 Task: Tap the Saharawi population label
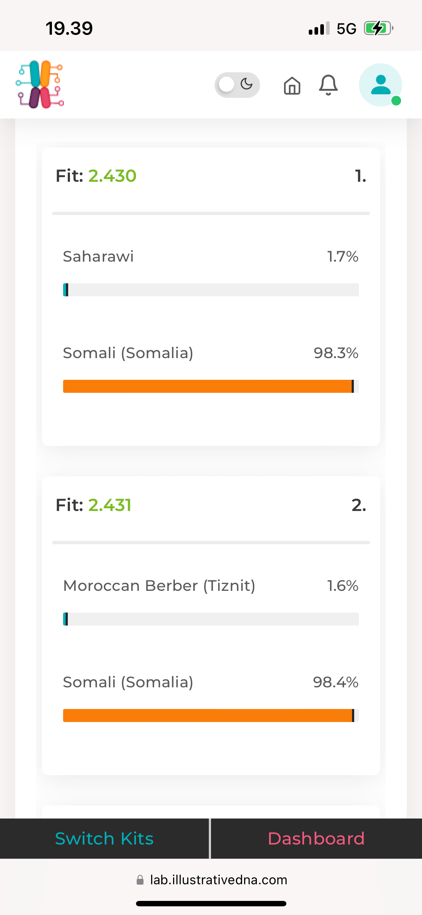point(98,257)
